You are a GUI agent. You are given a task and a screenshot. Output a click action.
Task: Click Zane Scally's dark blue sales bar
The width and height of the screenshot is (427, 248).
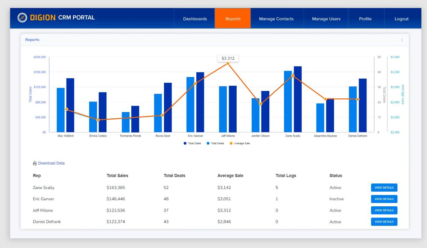pyautogui.click(x=298, y=99)
